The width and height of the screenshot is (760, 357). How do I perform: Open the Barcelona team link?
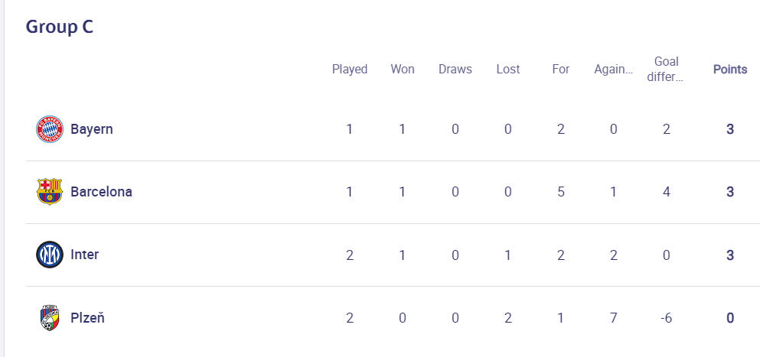click(x=101, y=192)
